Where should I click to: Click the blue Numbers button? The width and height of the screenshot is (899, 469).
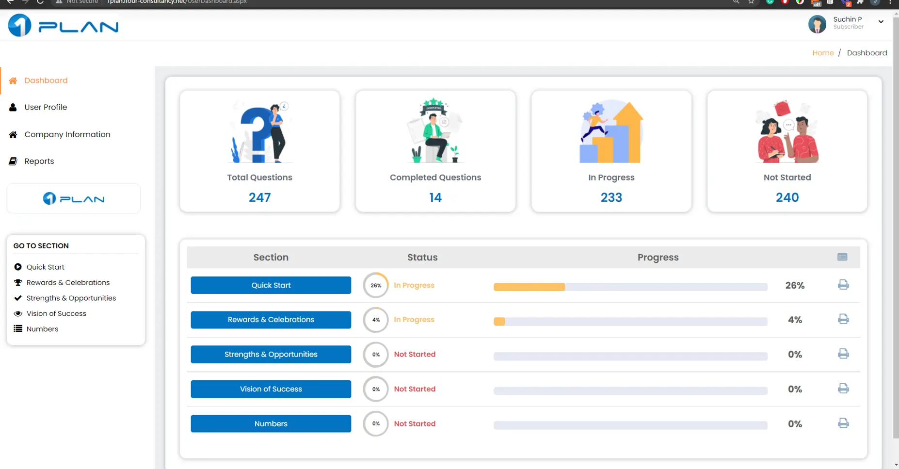coord(271,424)
